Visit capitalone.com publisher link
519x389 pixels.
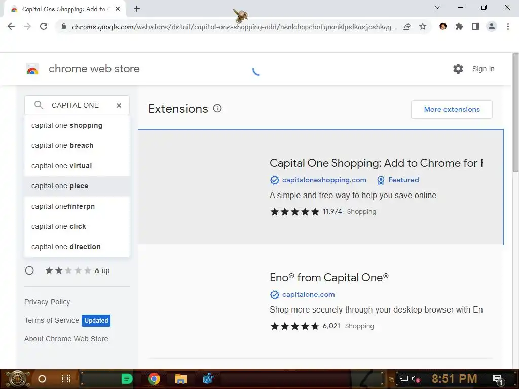[x=308, y=294]
